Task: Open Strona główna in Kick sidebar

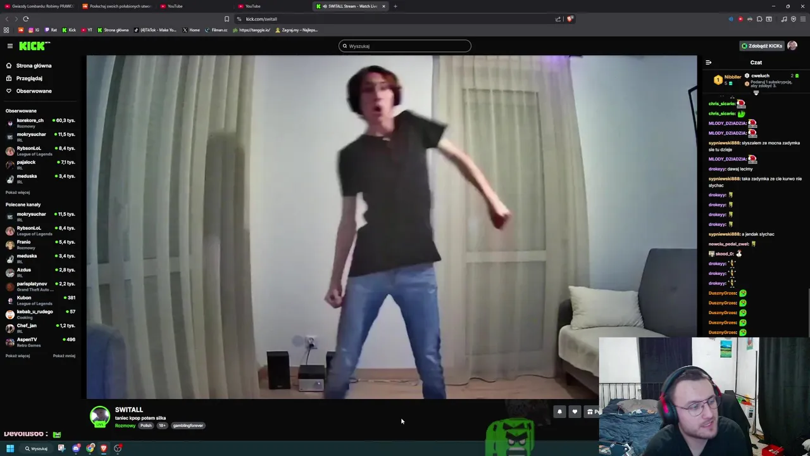Action: click(x=29, y=65)
